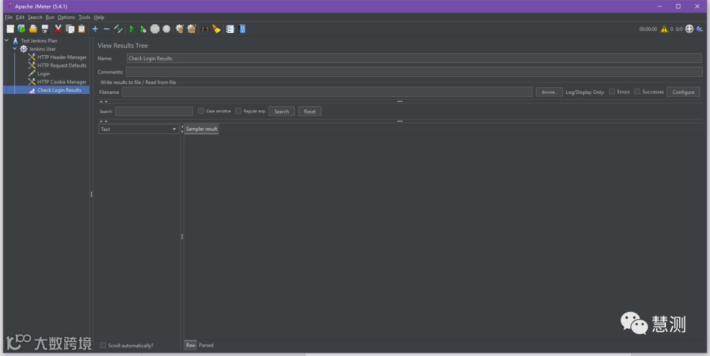Screen dimensions: 710x356
Task: Click the Filename input field
Action: pyautogui.click(x=327, y=92)
